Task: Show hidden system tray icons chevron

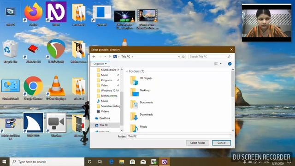Action: pyautogui.click(x=239, y=162)
